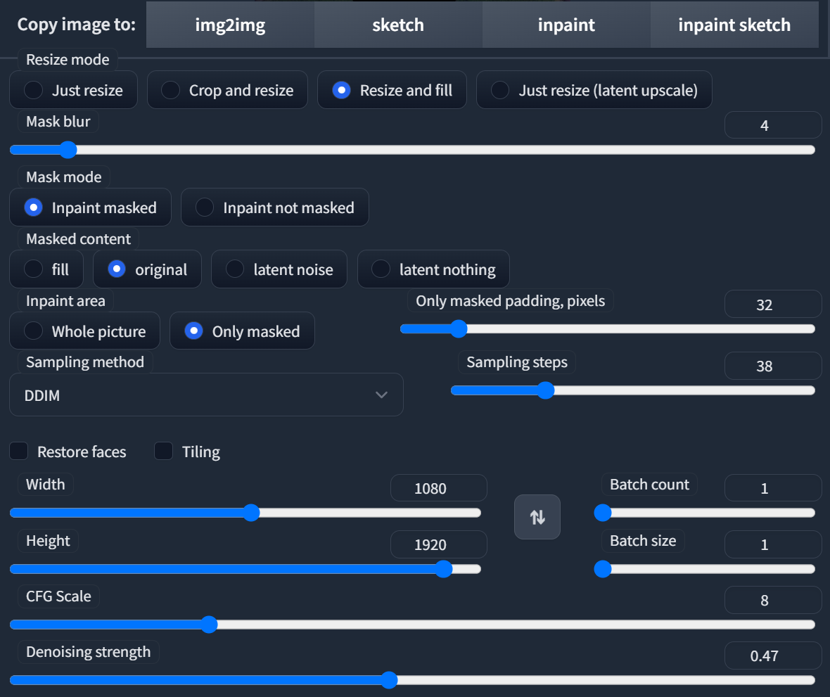
Task: Click the Inpaint area label
Action: pyautogui.click(x=65, y=301)
